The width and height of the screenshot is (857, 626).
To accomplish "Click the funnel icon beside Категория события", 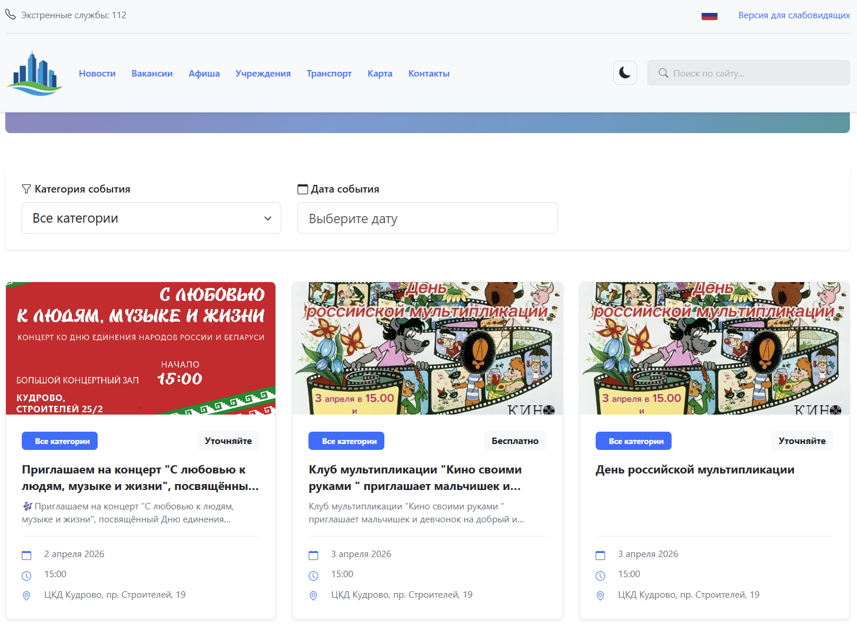I will (26, 188).
